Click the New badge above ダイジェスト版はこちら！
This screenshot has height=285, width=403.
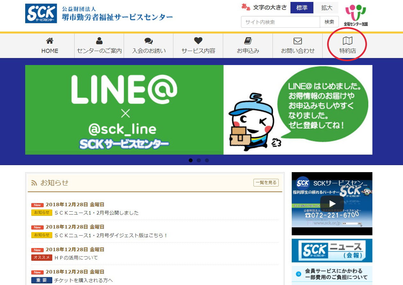[x=37, y=227]
